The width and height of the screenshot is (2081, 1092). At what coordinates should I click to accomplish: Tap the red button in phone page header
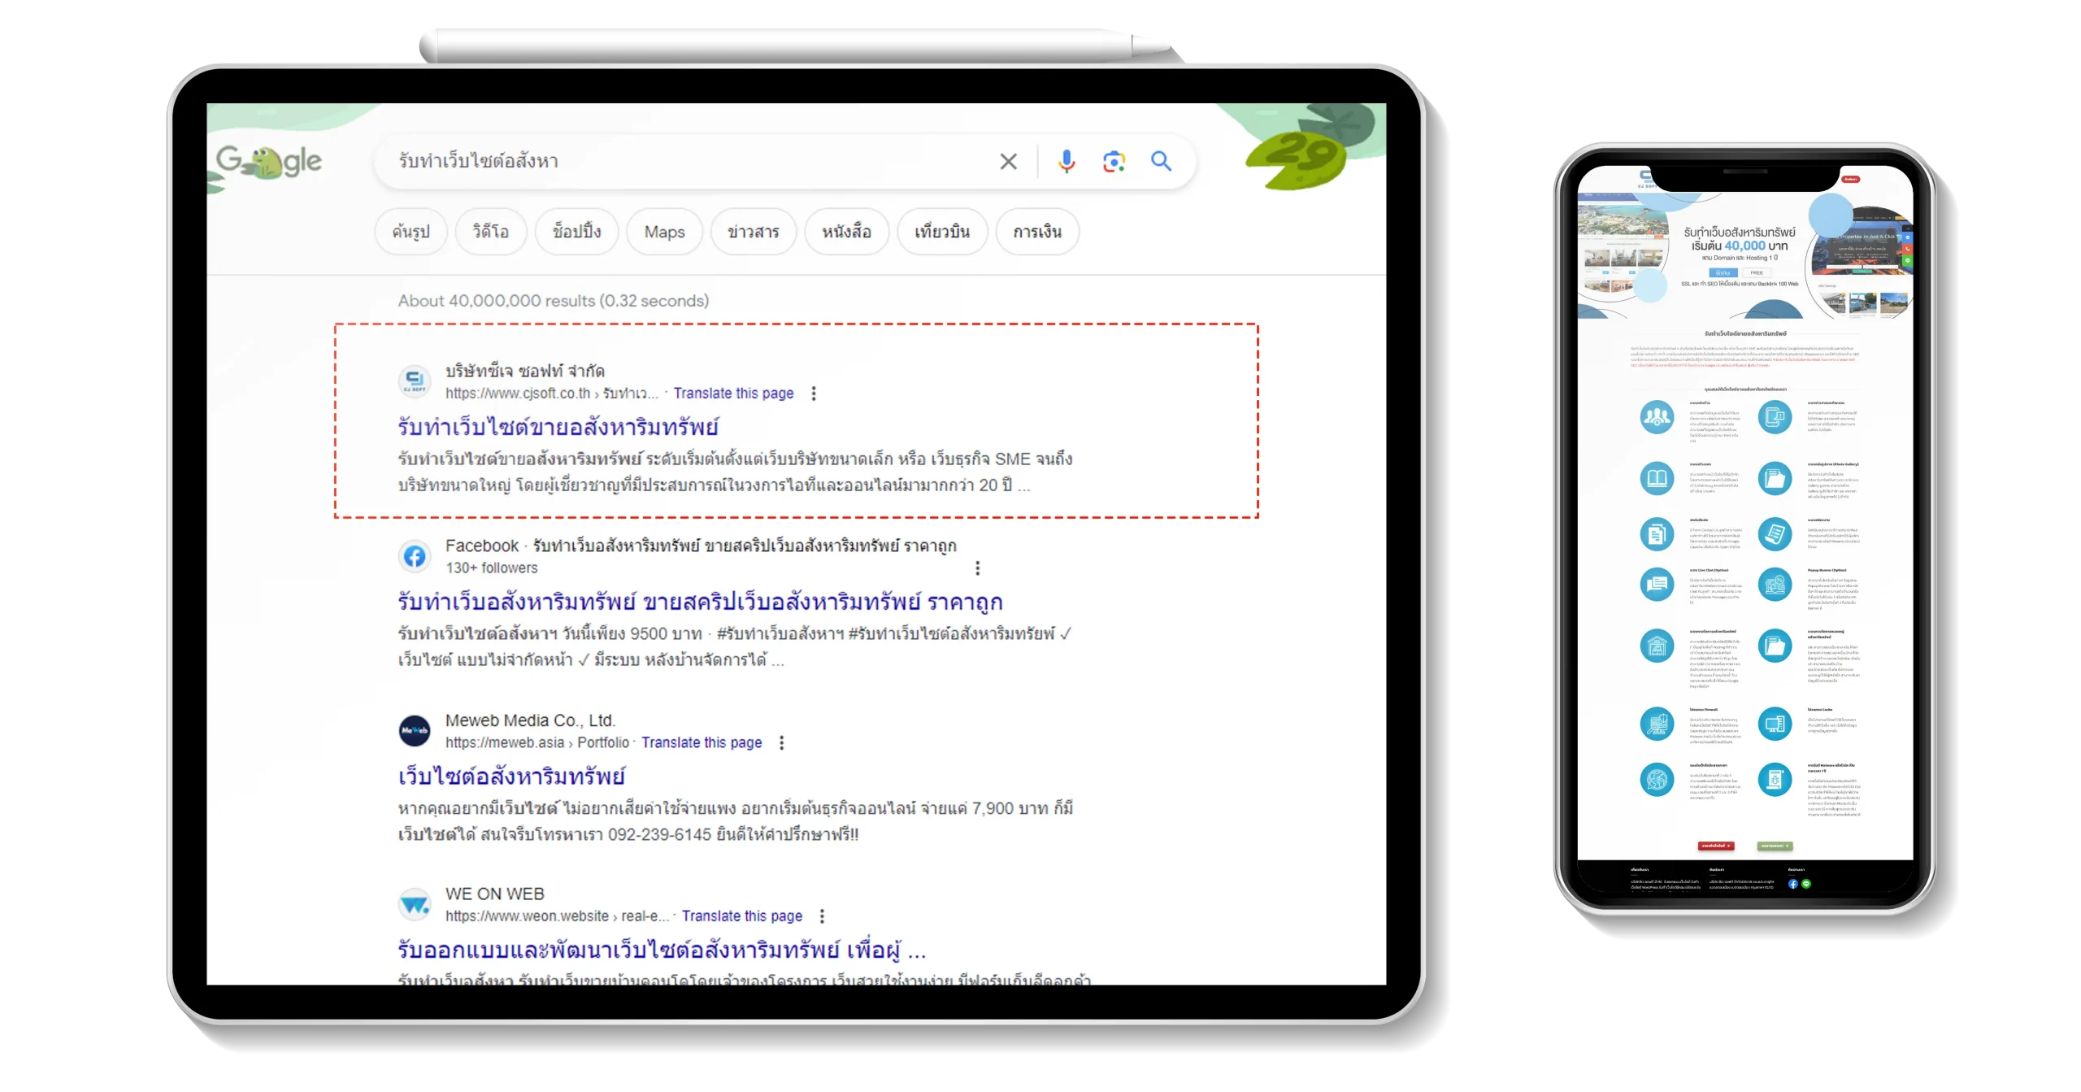[x=1851, y=179]
